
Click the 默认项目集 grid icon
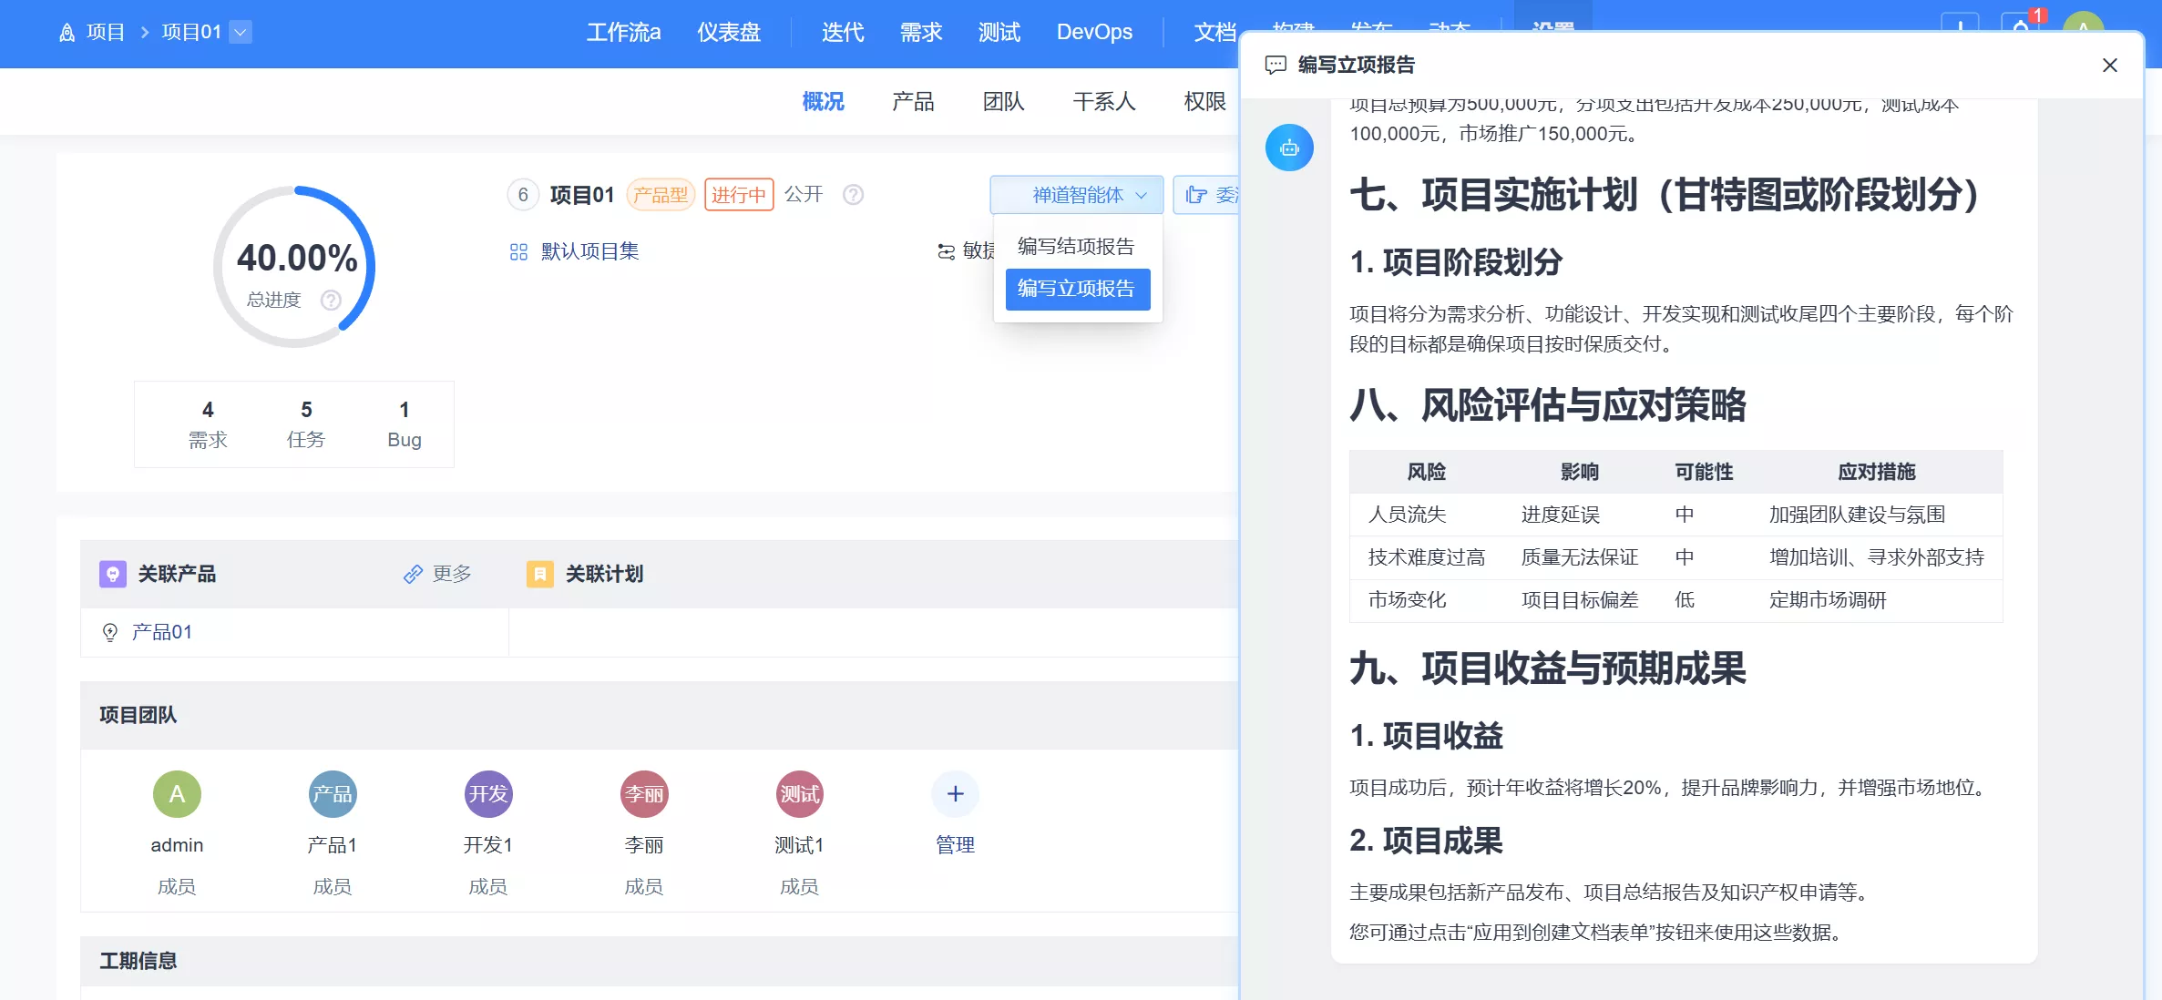coord(518,252)
